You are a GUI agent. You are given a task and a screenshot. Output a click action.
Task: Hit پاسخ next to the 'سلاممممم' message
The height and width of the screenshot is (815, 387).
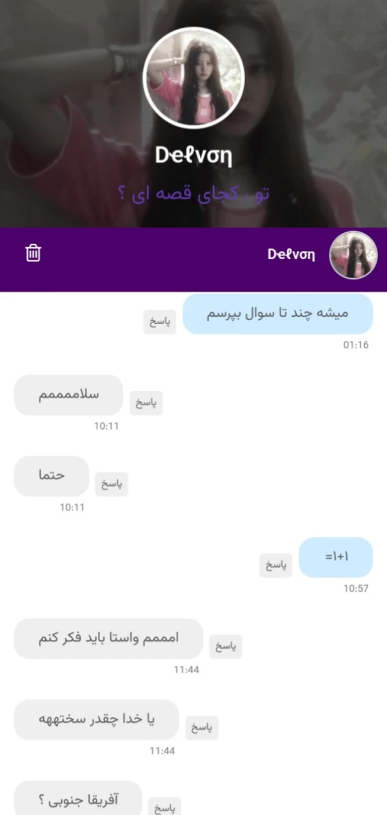click(146, 403)
